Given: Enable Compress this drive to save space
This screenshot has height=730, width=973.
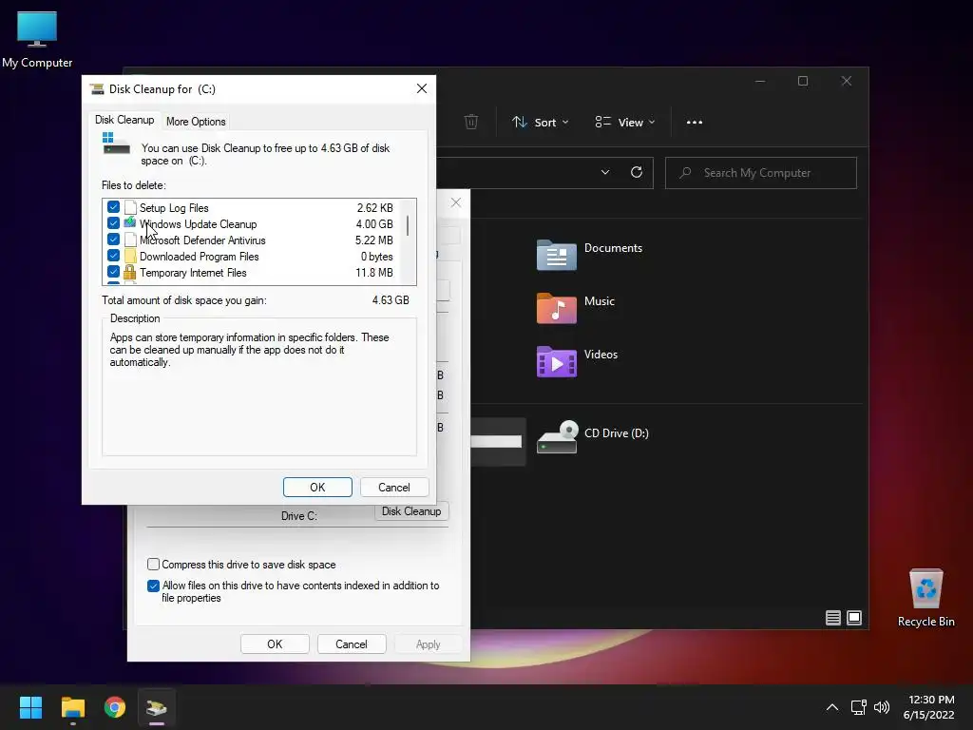Looking at the screenshot, I should pos(153,565).
